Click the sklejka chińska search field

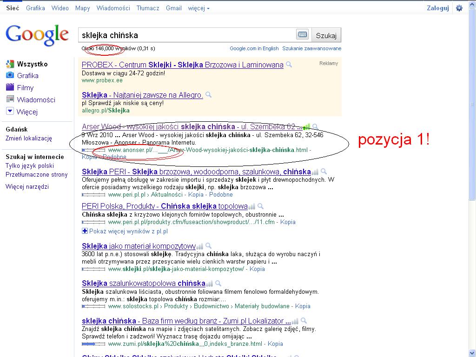(187, 35)
